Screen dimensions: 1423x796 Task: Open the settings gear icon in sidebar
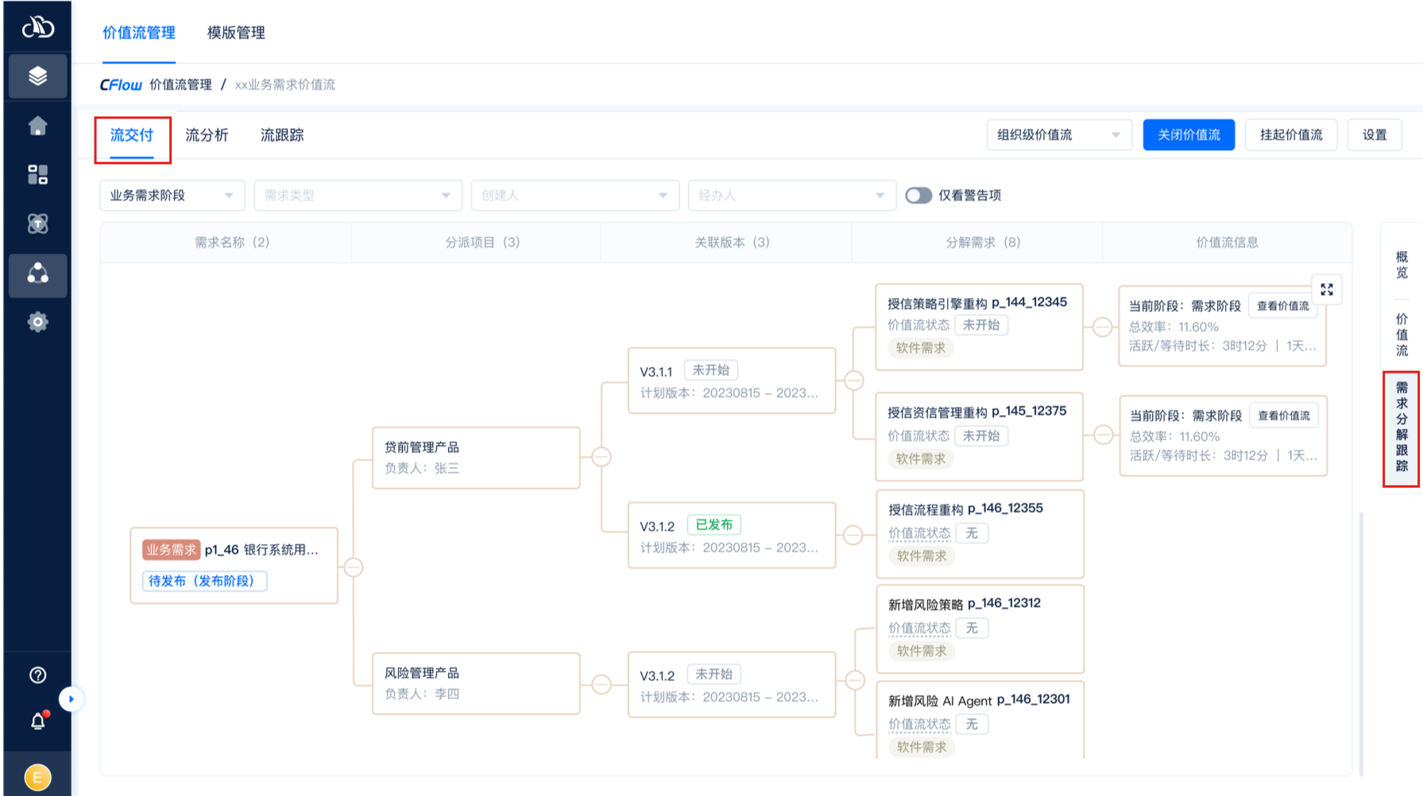(x=37, y=322)
